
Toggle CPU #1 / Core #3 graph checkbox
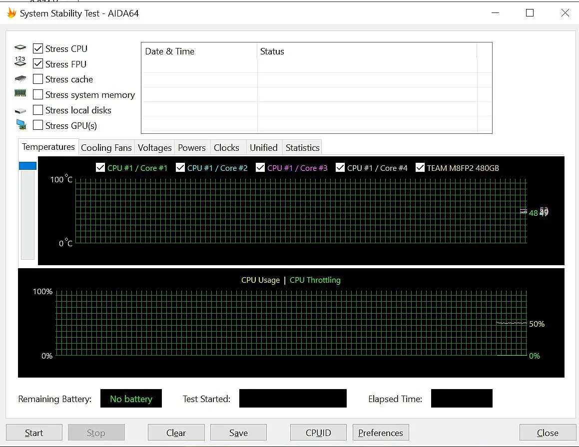pos(260,168)
